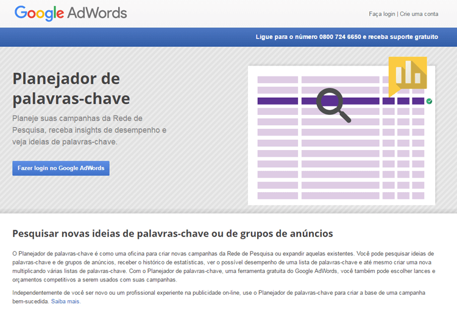
Task: Open the Crie uma conta link
Action: 419,14
